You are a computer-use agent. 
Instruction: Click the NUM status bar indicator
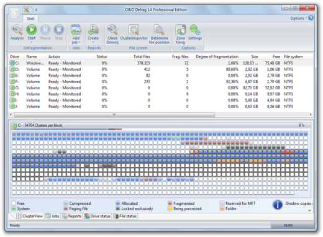coord(288,225)
